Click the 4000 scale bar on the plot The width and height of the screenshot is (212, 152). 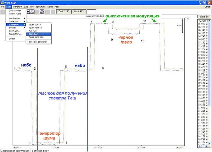[182, 26]
